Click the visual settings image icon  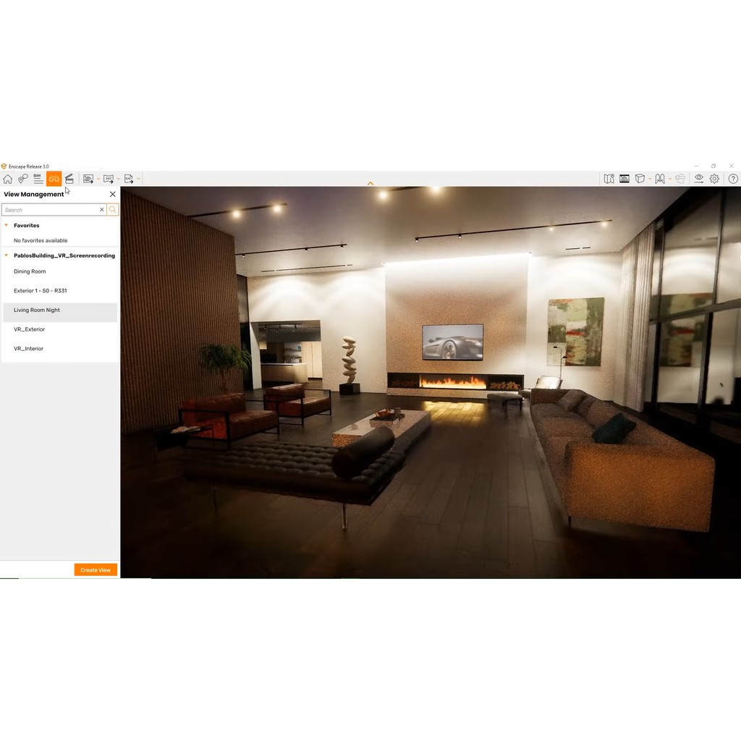624,179
